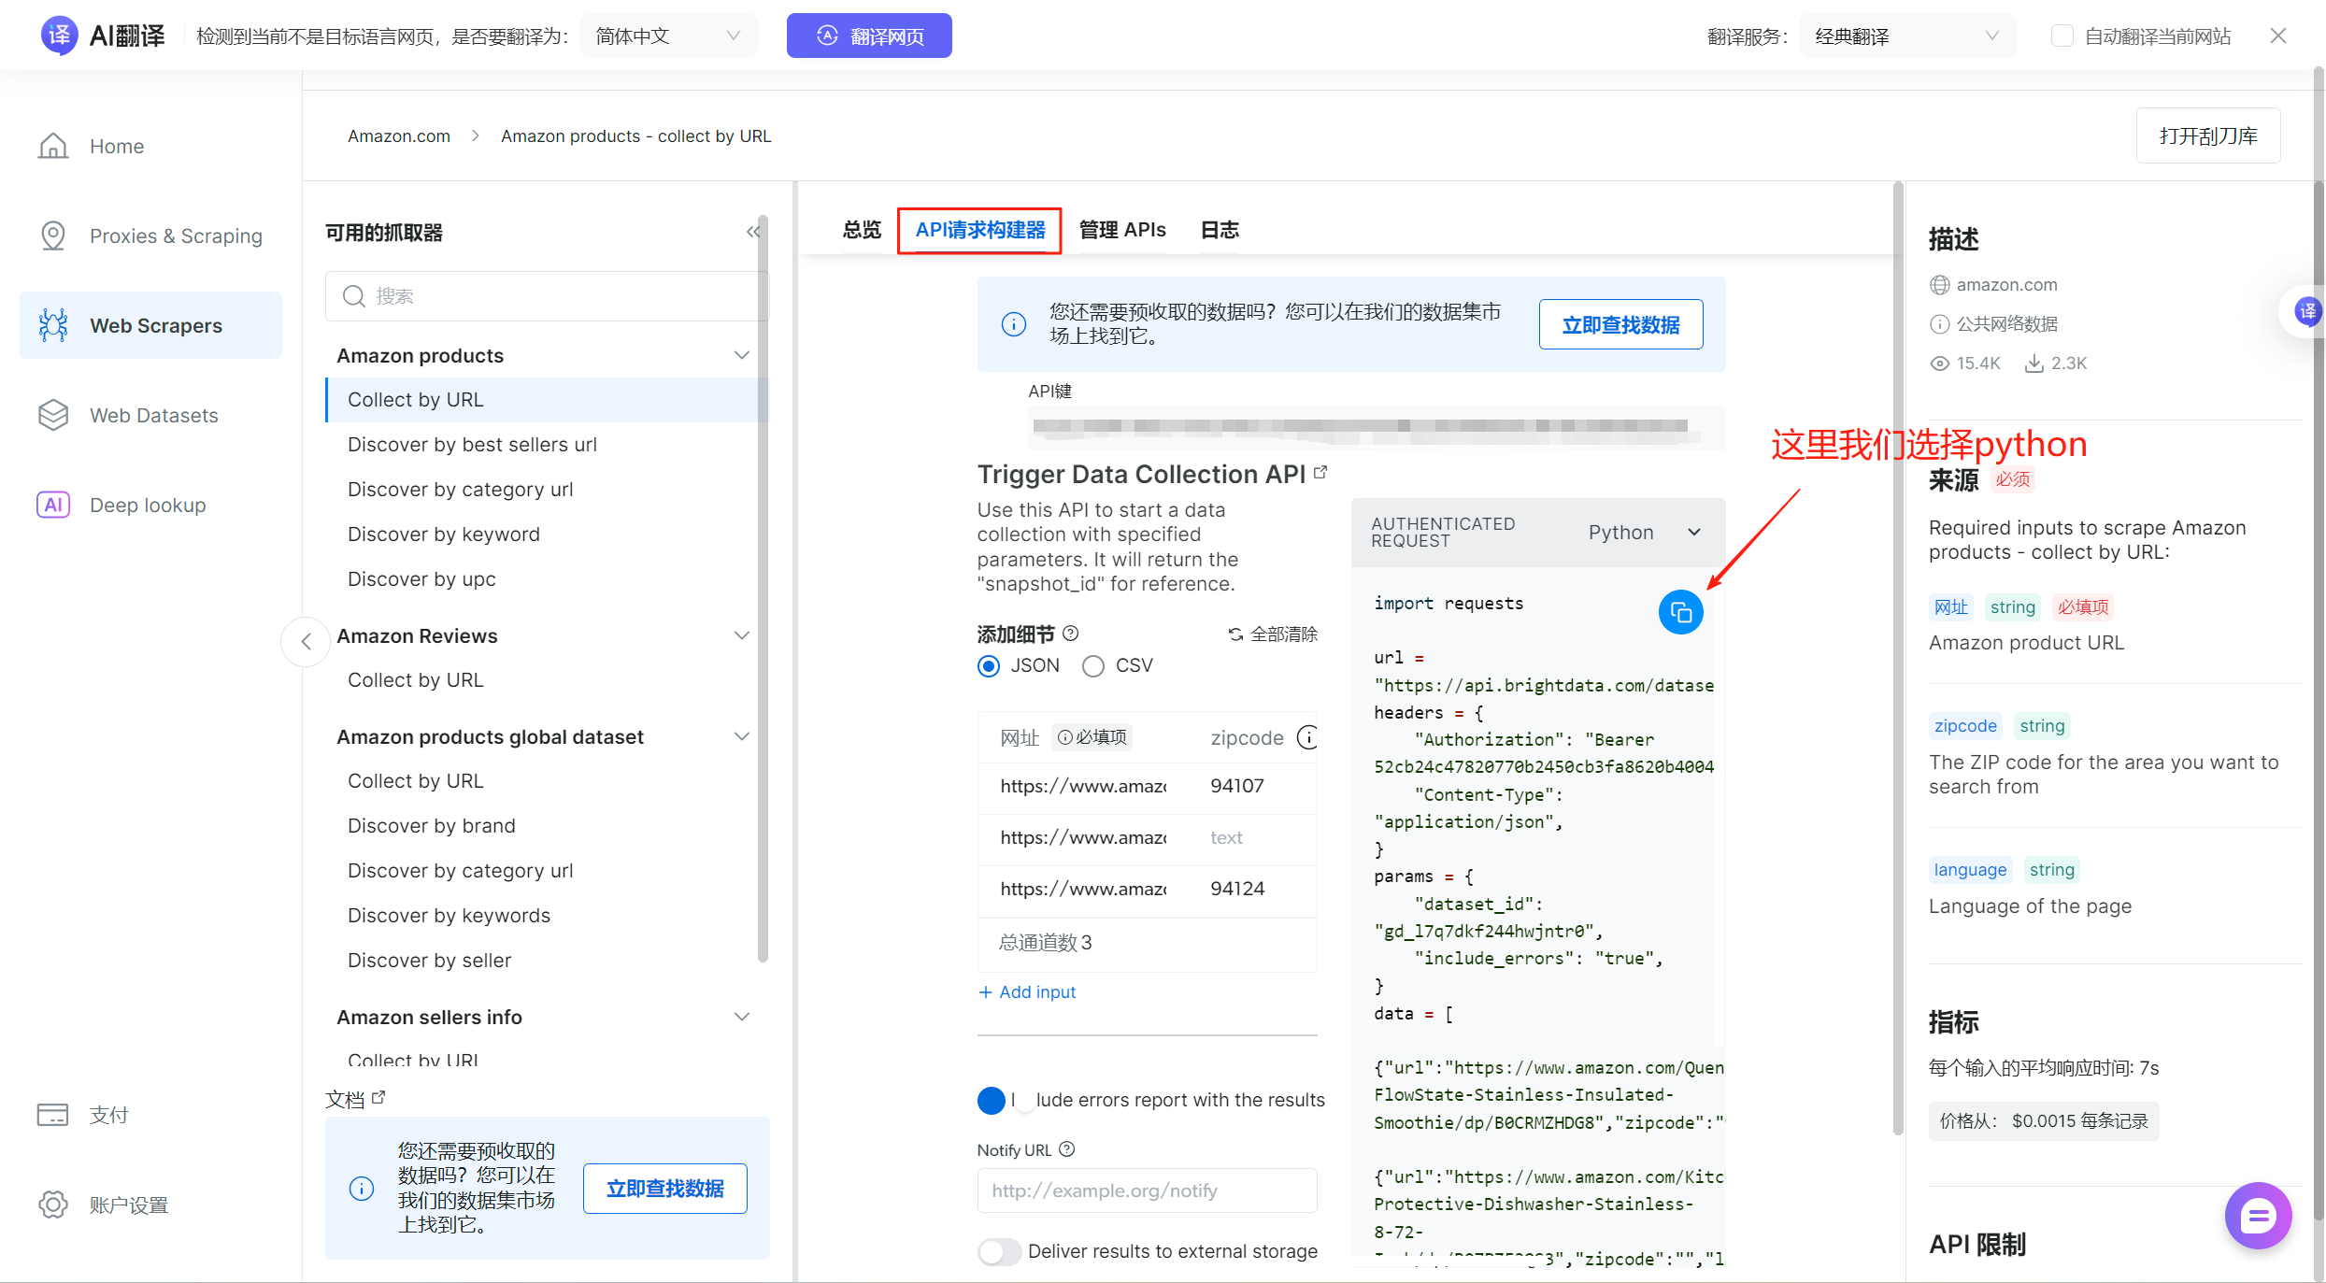
Task: Click the main content vertical scrollbar
Action: [1897, 659]
